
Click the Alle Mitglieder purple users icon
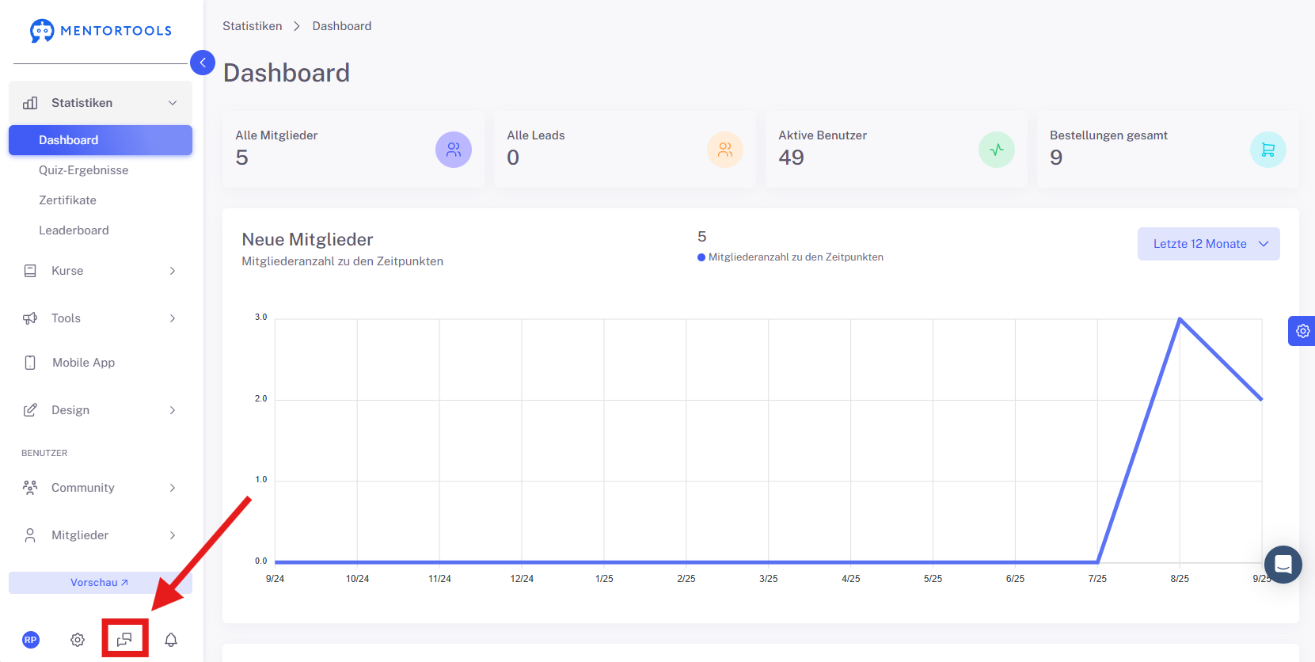click(x=454, y=150)
